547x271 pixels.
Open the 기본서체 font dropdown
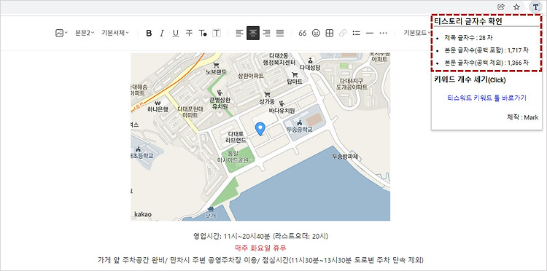pos(115,33)
